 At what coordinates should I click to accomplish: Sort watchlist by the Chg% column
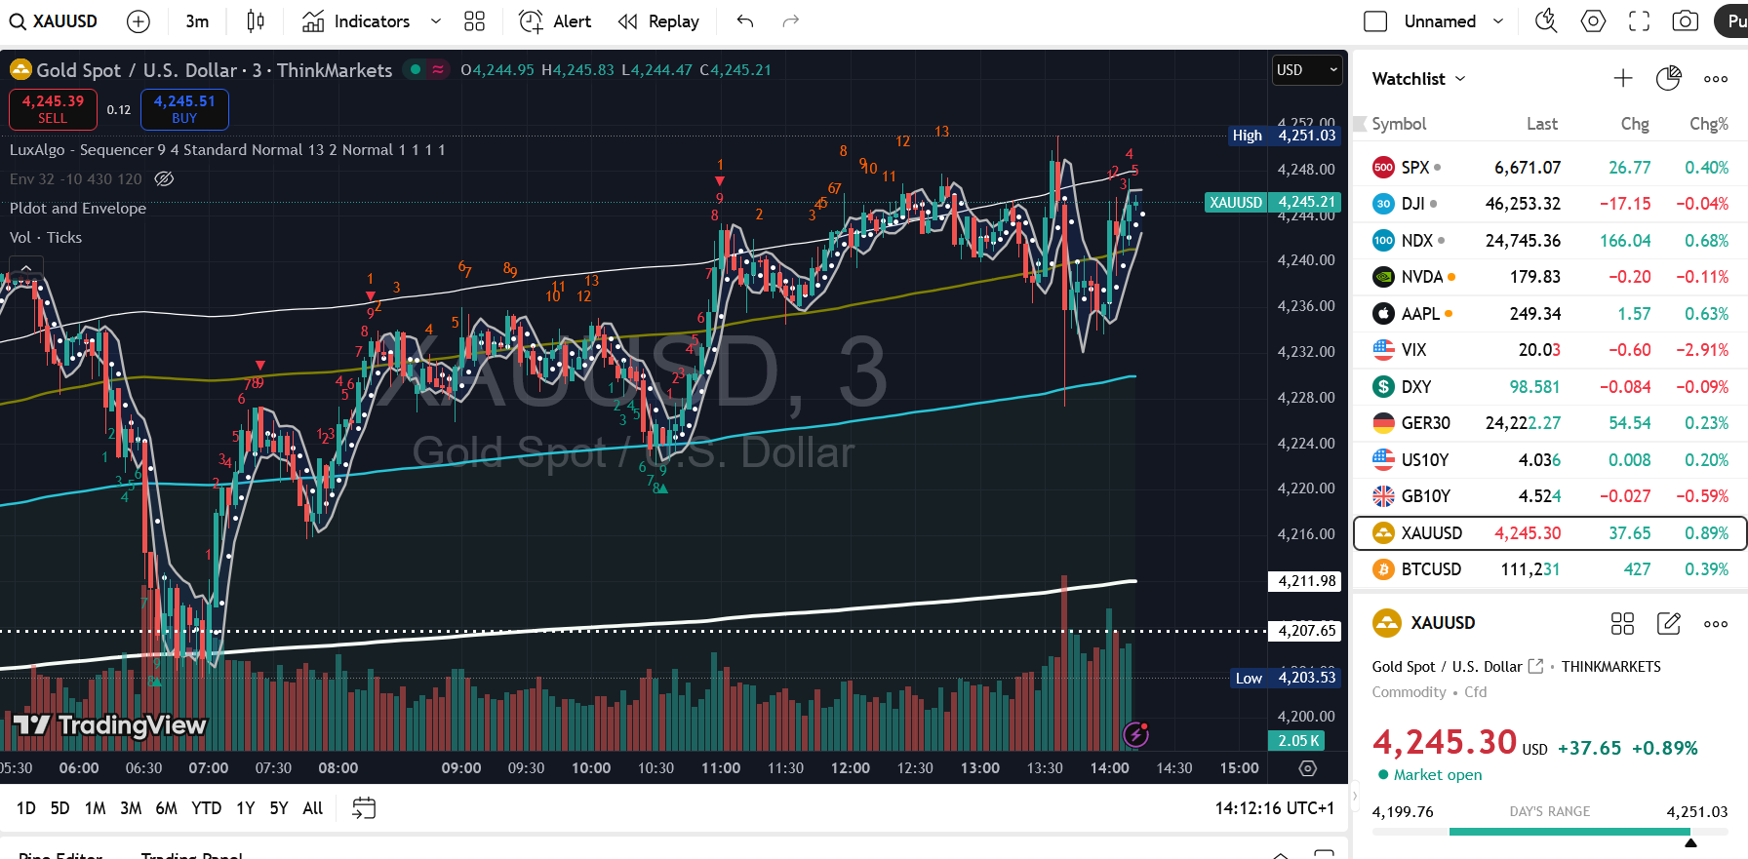pyautogui.click(x=1709, y=124)
